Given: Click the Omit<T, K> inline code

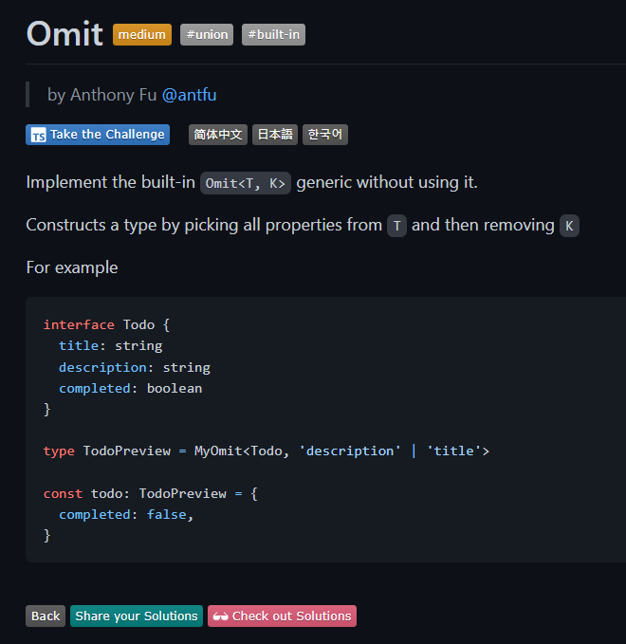Looking at the screenshot, I should tap(246, 183).
